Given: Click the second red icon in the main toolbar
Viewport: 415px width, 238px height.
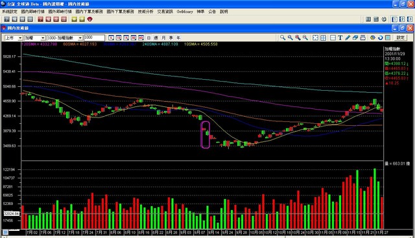Looking at the screenshot, I should click(x=48, y=19).
